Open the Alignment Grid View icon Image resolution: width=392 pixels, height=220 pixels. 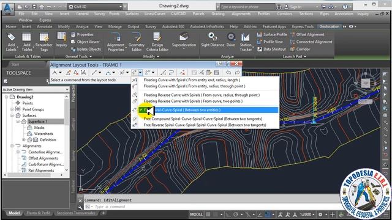pyautogui.click(x=216, y=73)
